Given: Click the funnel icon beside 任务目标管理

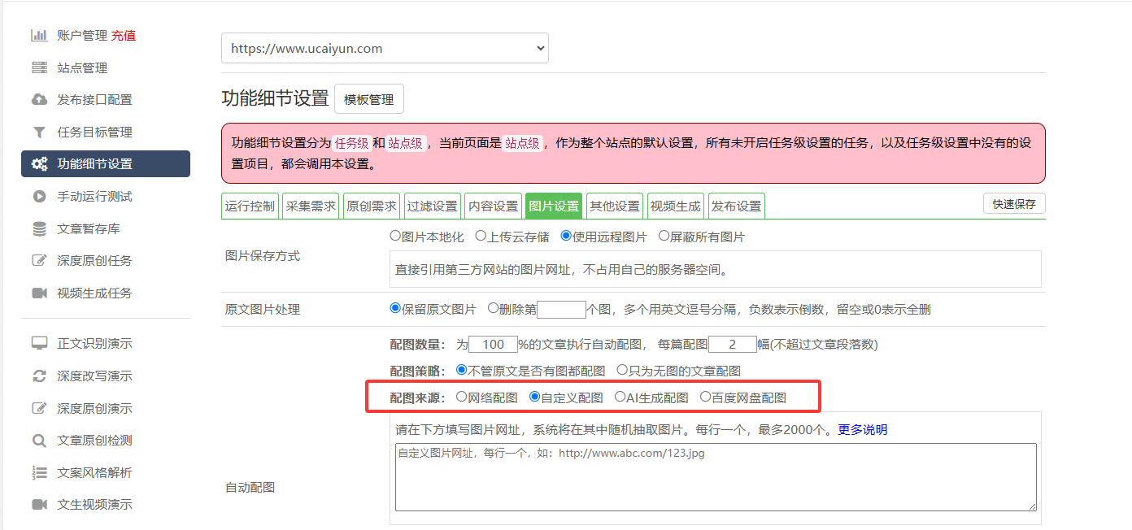Looking at the screenshot, I should click(39, 132).
